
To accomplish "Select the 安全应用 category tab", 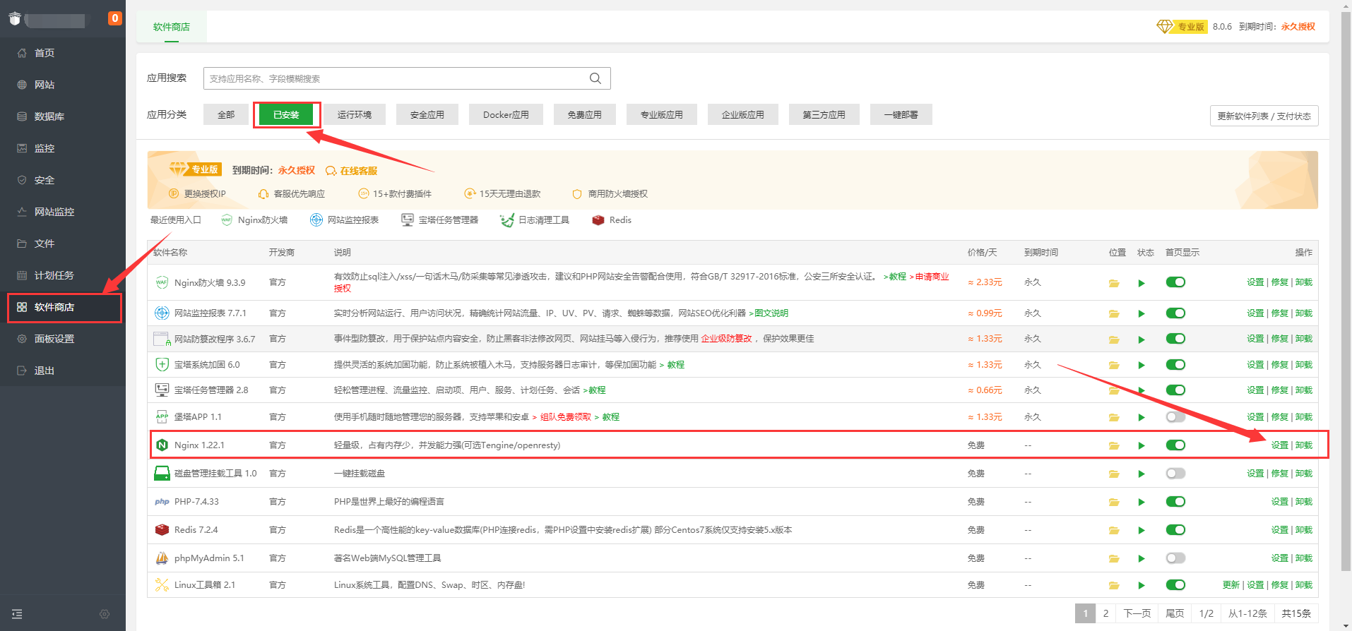I will [427, 114].
